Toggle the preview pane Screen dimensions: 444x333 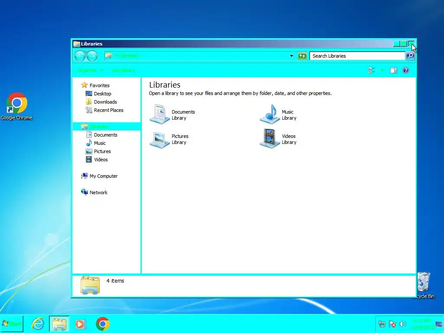click(x=394, y=70)
